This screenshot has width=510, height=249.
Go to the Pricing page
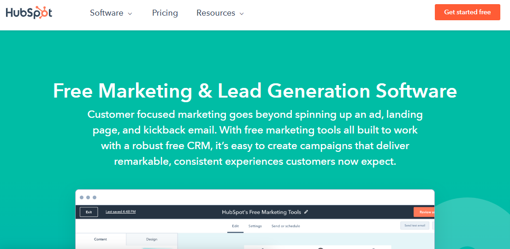coord(165,13)
